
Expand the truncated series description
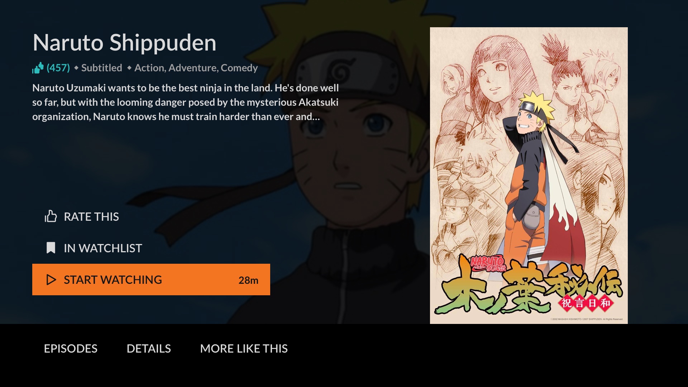[x=186, y=102]
